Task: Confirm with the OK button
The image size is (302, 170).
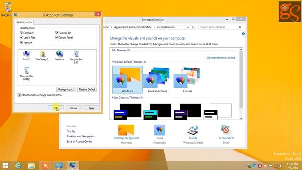Action: 56,108
